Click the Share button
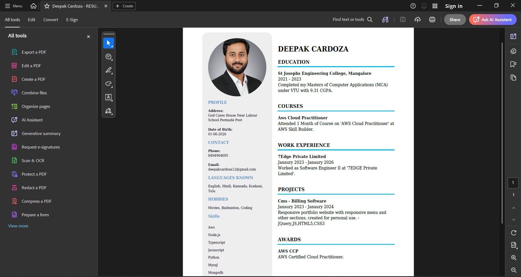The height and width of the screenshot is (277, 521). coord(455,20)
